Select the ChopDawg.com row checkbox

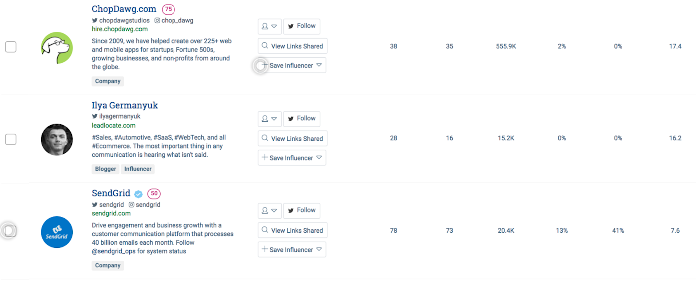pyautogui.click(x=11, y=47)
